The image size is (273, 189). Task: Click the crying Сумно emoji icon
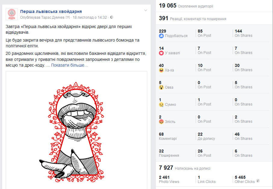161,105
